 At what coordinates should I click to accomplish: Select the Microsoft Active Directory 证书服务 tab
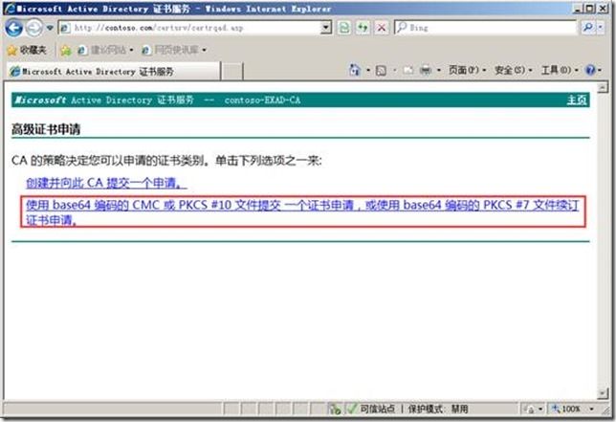[x=113, y=72]
